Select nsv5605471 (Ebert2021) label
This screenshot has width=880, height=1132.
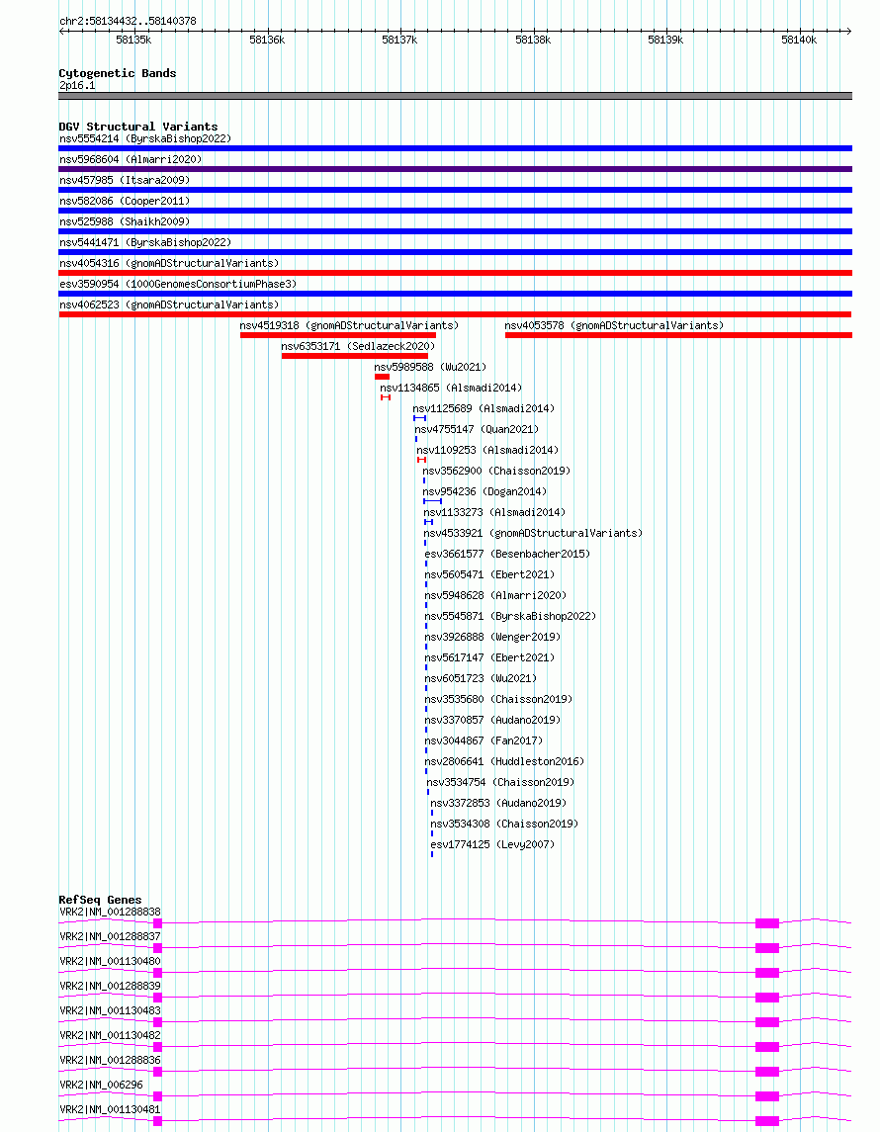click(x=489, y=575)
